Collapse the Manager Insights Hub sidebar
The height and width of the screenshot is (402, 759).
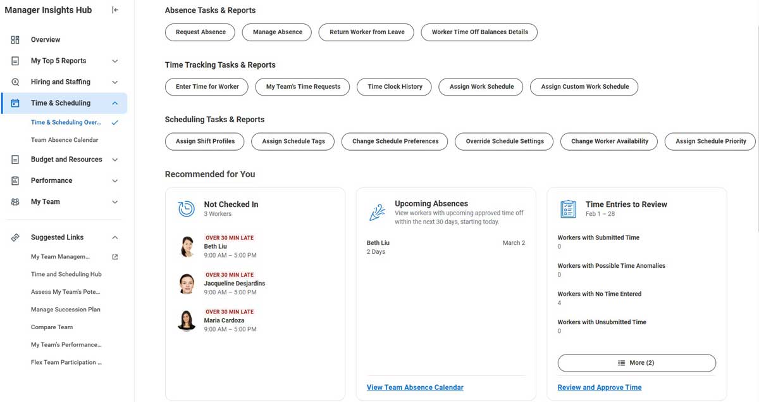pos(115,9)
